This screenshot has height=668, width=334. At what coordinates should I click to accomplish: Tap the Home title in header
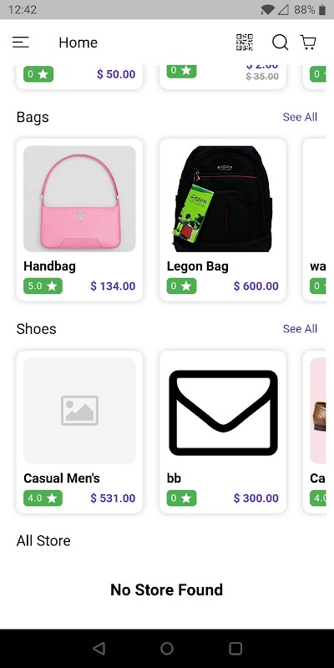(x=78, y=43)
